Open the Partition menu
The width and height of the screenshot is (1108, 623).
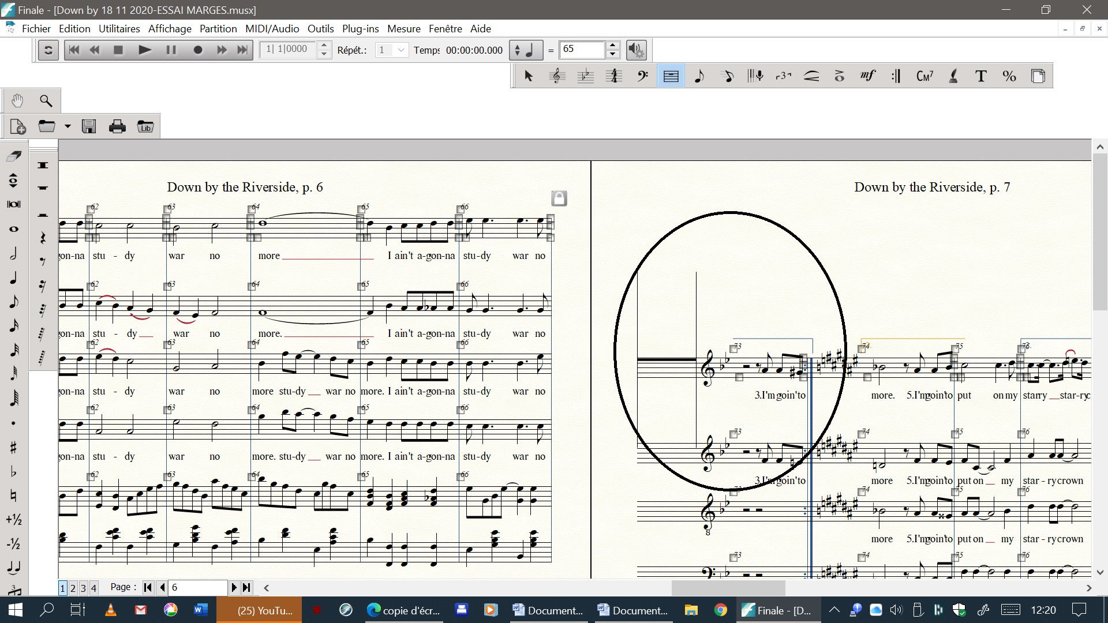point(218,29)
